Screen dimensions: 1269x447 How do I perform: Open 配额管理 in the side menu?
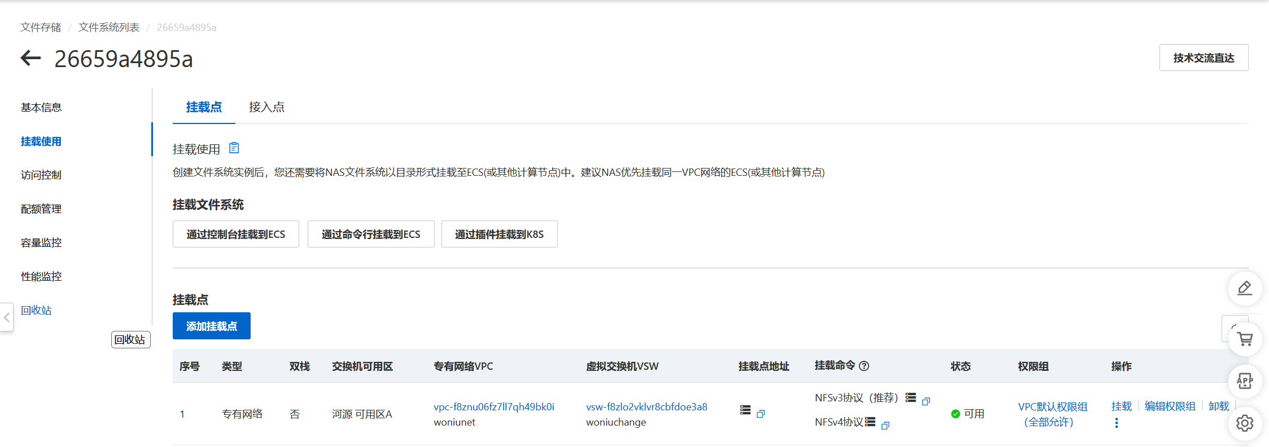[41, 209]
